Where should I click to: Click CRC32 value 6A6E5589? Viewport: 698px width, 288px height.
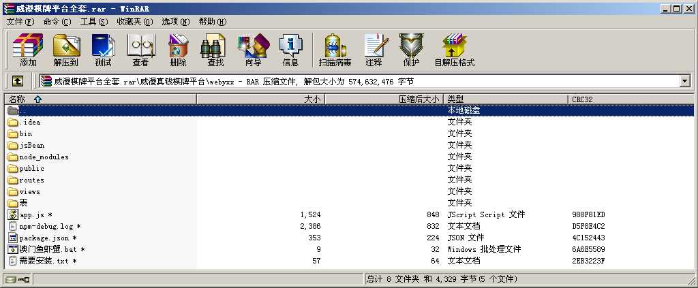point(588,249)
